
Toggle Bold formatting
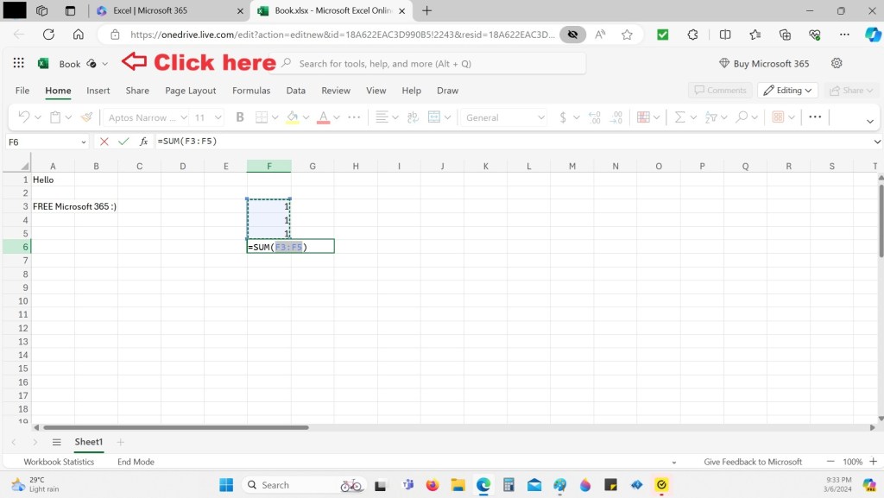click(x=240, y=117)
